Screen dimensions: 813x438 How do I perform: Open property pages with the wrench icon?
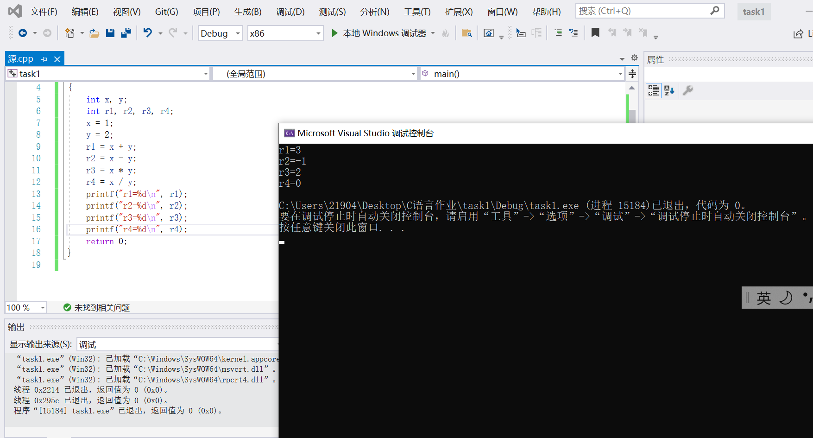[688, 90]
